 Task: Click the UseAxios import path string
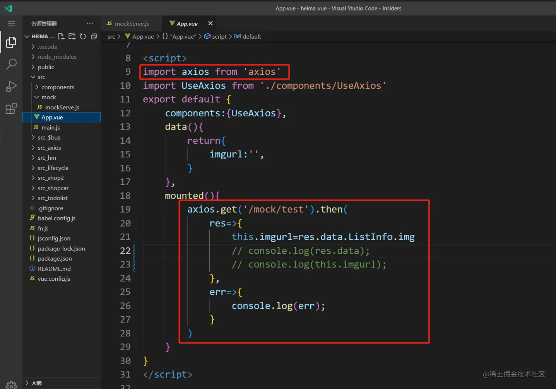pos(323,85)
